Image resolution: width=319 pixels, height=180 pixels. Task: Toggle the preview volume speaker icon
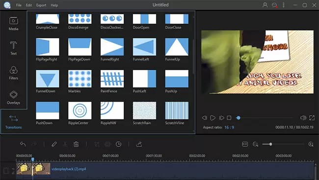[303, 118]
